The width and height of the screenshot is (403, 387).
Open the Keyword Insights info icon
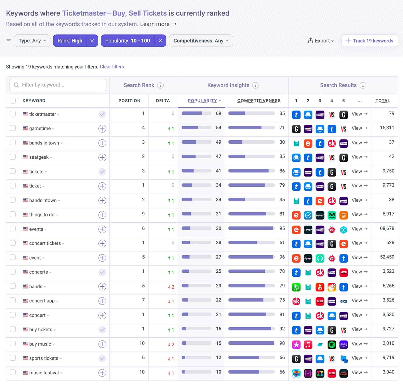click(255, 85)
